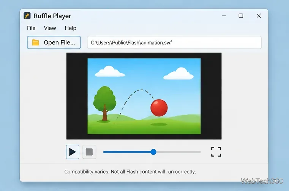The image size is (289, 191).
Task: Maximize the Ruffle Player window
Action: (241, 16)
